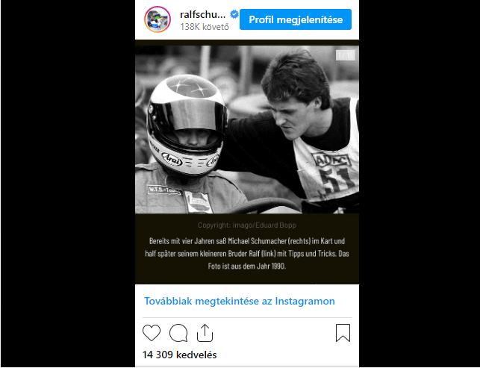The width and height of the screenshot is (480, 368).
Task: Click the Arai logo on the helmet
Action: pos(172,159)
